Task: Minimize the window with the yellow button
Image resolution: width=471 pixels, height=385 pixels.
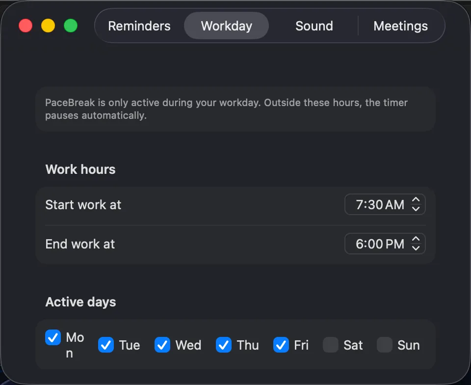Action: pyautogui.click(x=48, y=26)
